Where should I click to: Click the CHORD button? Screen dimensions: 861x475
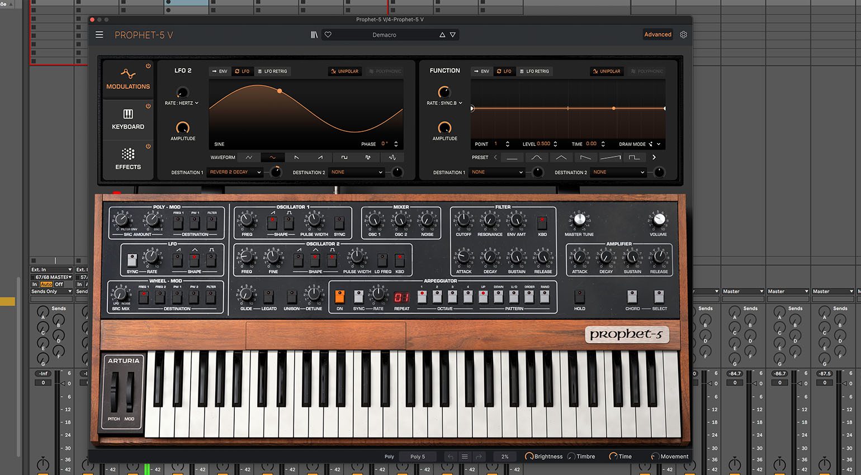point(632,296)
